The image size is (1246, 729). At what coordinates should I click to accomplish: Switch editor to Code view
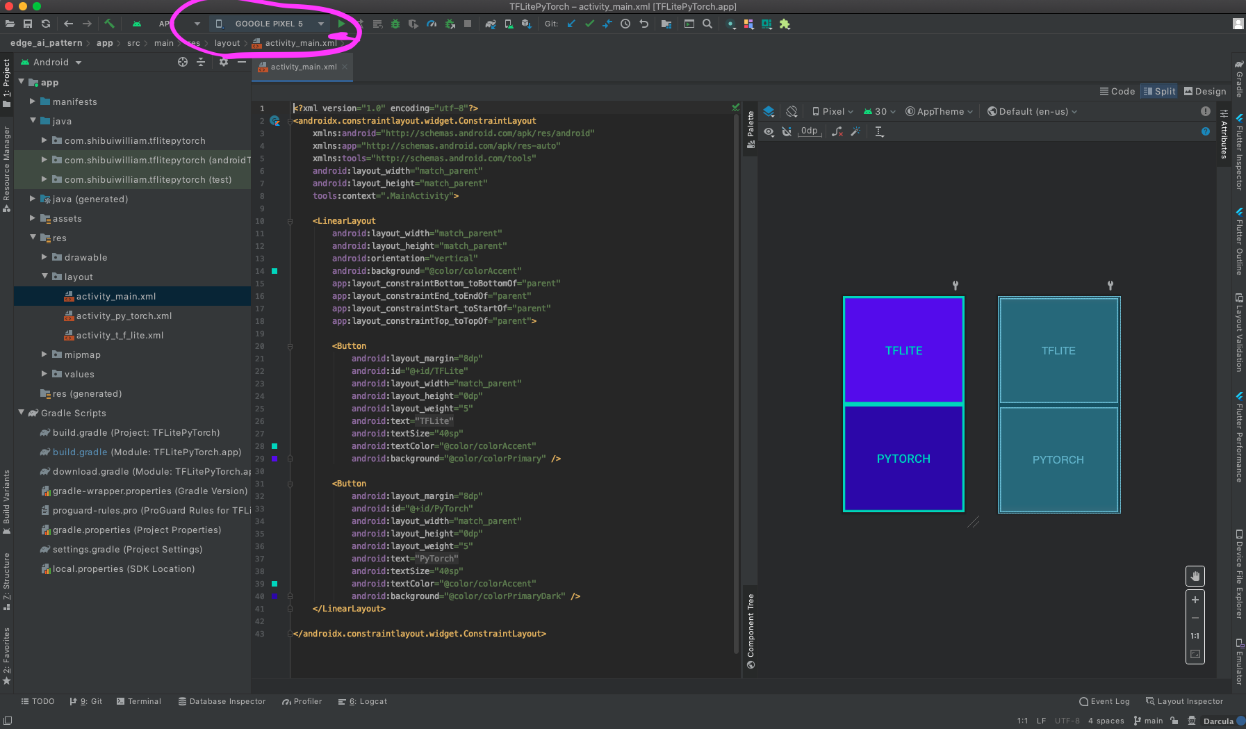point(1117,91)
